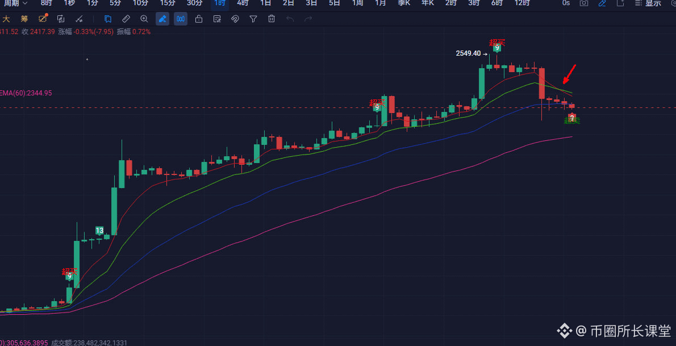The width and height of the screenshot is (676, 346).
Task: Choose the 5日 timeframe
Action: (x=334, y=3)
